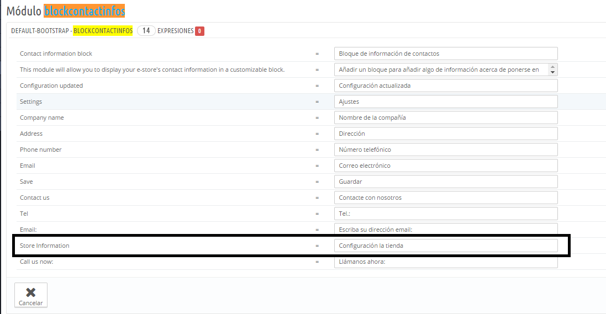The width and height of the screenshot is (606, 314).
Task: Click the highlighted BLOCKCONTACTINFOS panel heading
Action: [x=103, y=31]
